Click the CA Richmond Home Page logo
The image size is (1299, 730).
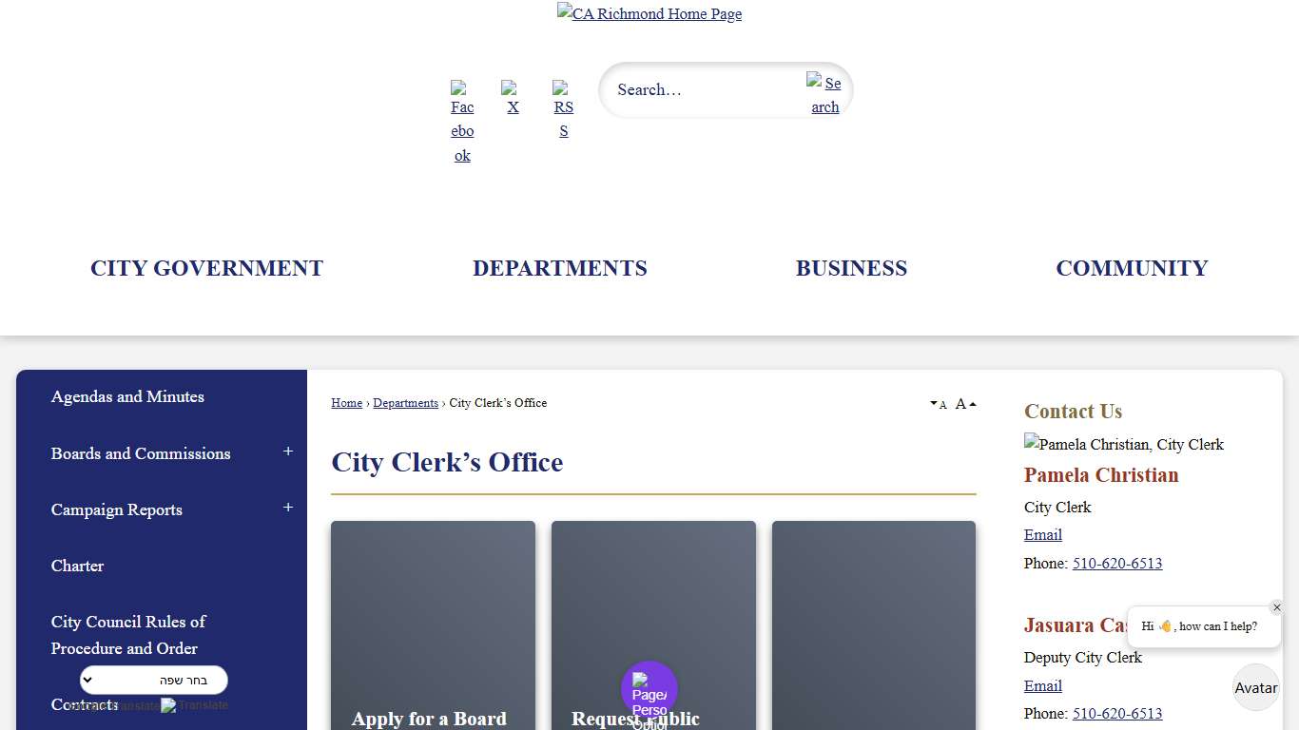coord(649,13)
